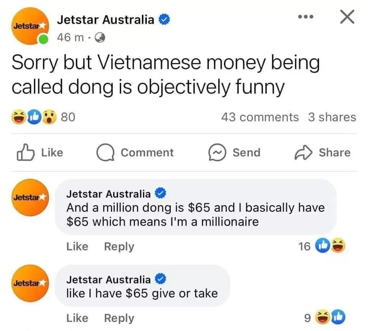Screen dimensions: 368x331
Task: Like the "give or take" comment
Action: (x=77, y=318)
